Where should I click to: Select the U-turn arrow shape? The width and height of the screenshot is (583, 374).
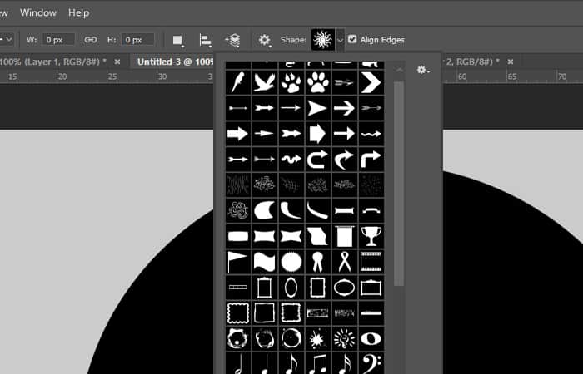(x=317, y=160)
